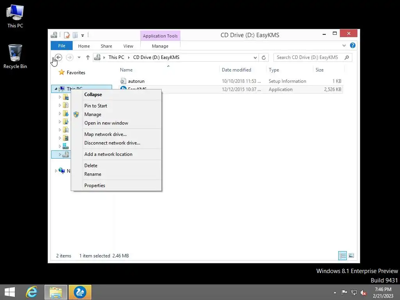Viewport: 400px width, 300px height.
Task: Click the Favorites star icon
Action: click(61, 72)
